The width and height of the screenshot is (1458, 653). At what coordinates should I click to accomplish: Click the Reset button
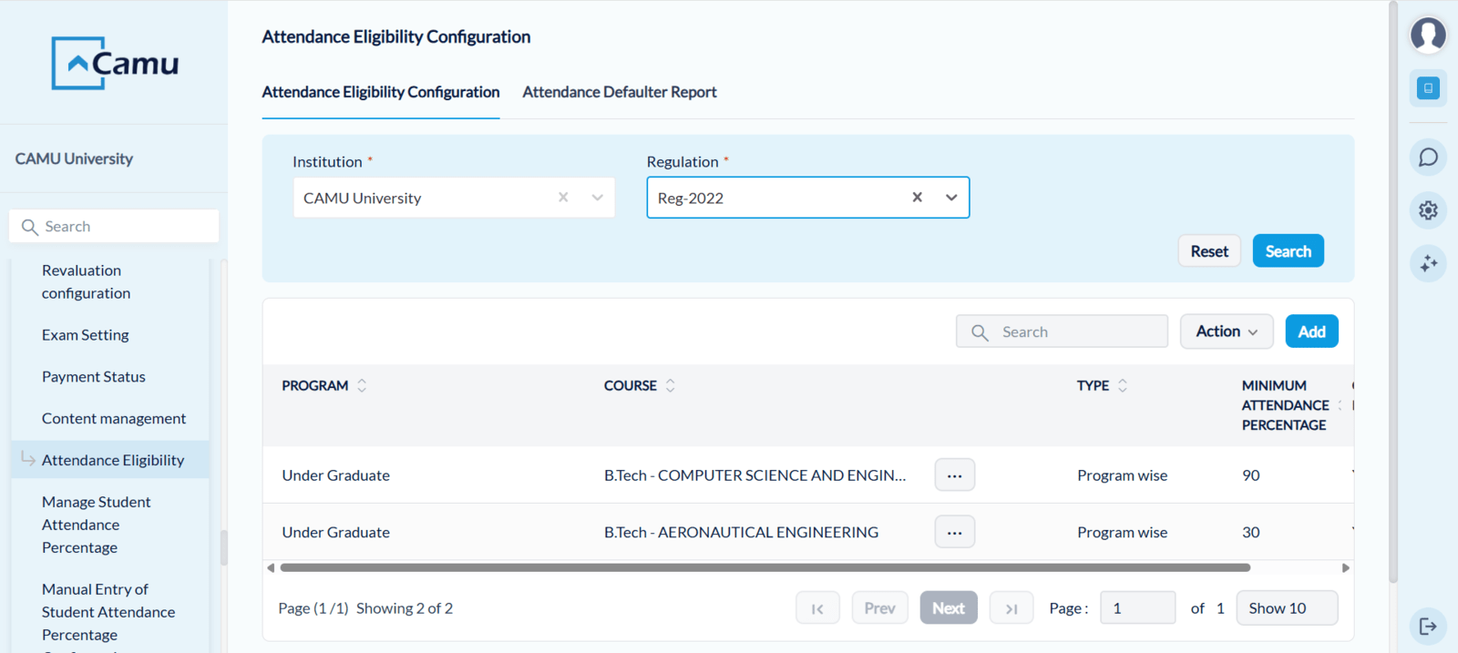tap(1209, 251)
